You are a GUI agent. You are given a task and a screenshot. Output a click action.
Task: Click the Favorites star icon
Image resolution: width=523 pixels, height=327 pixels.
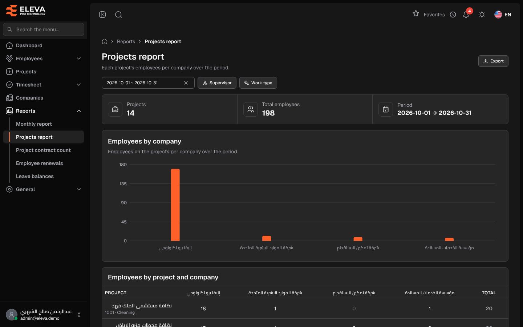click(416, 14)
